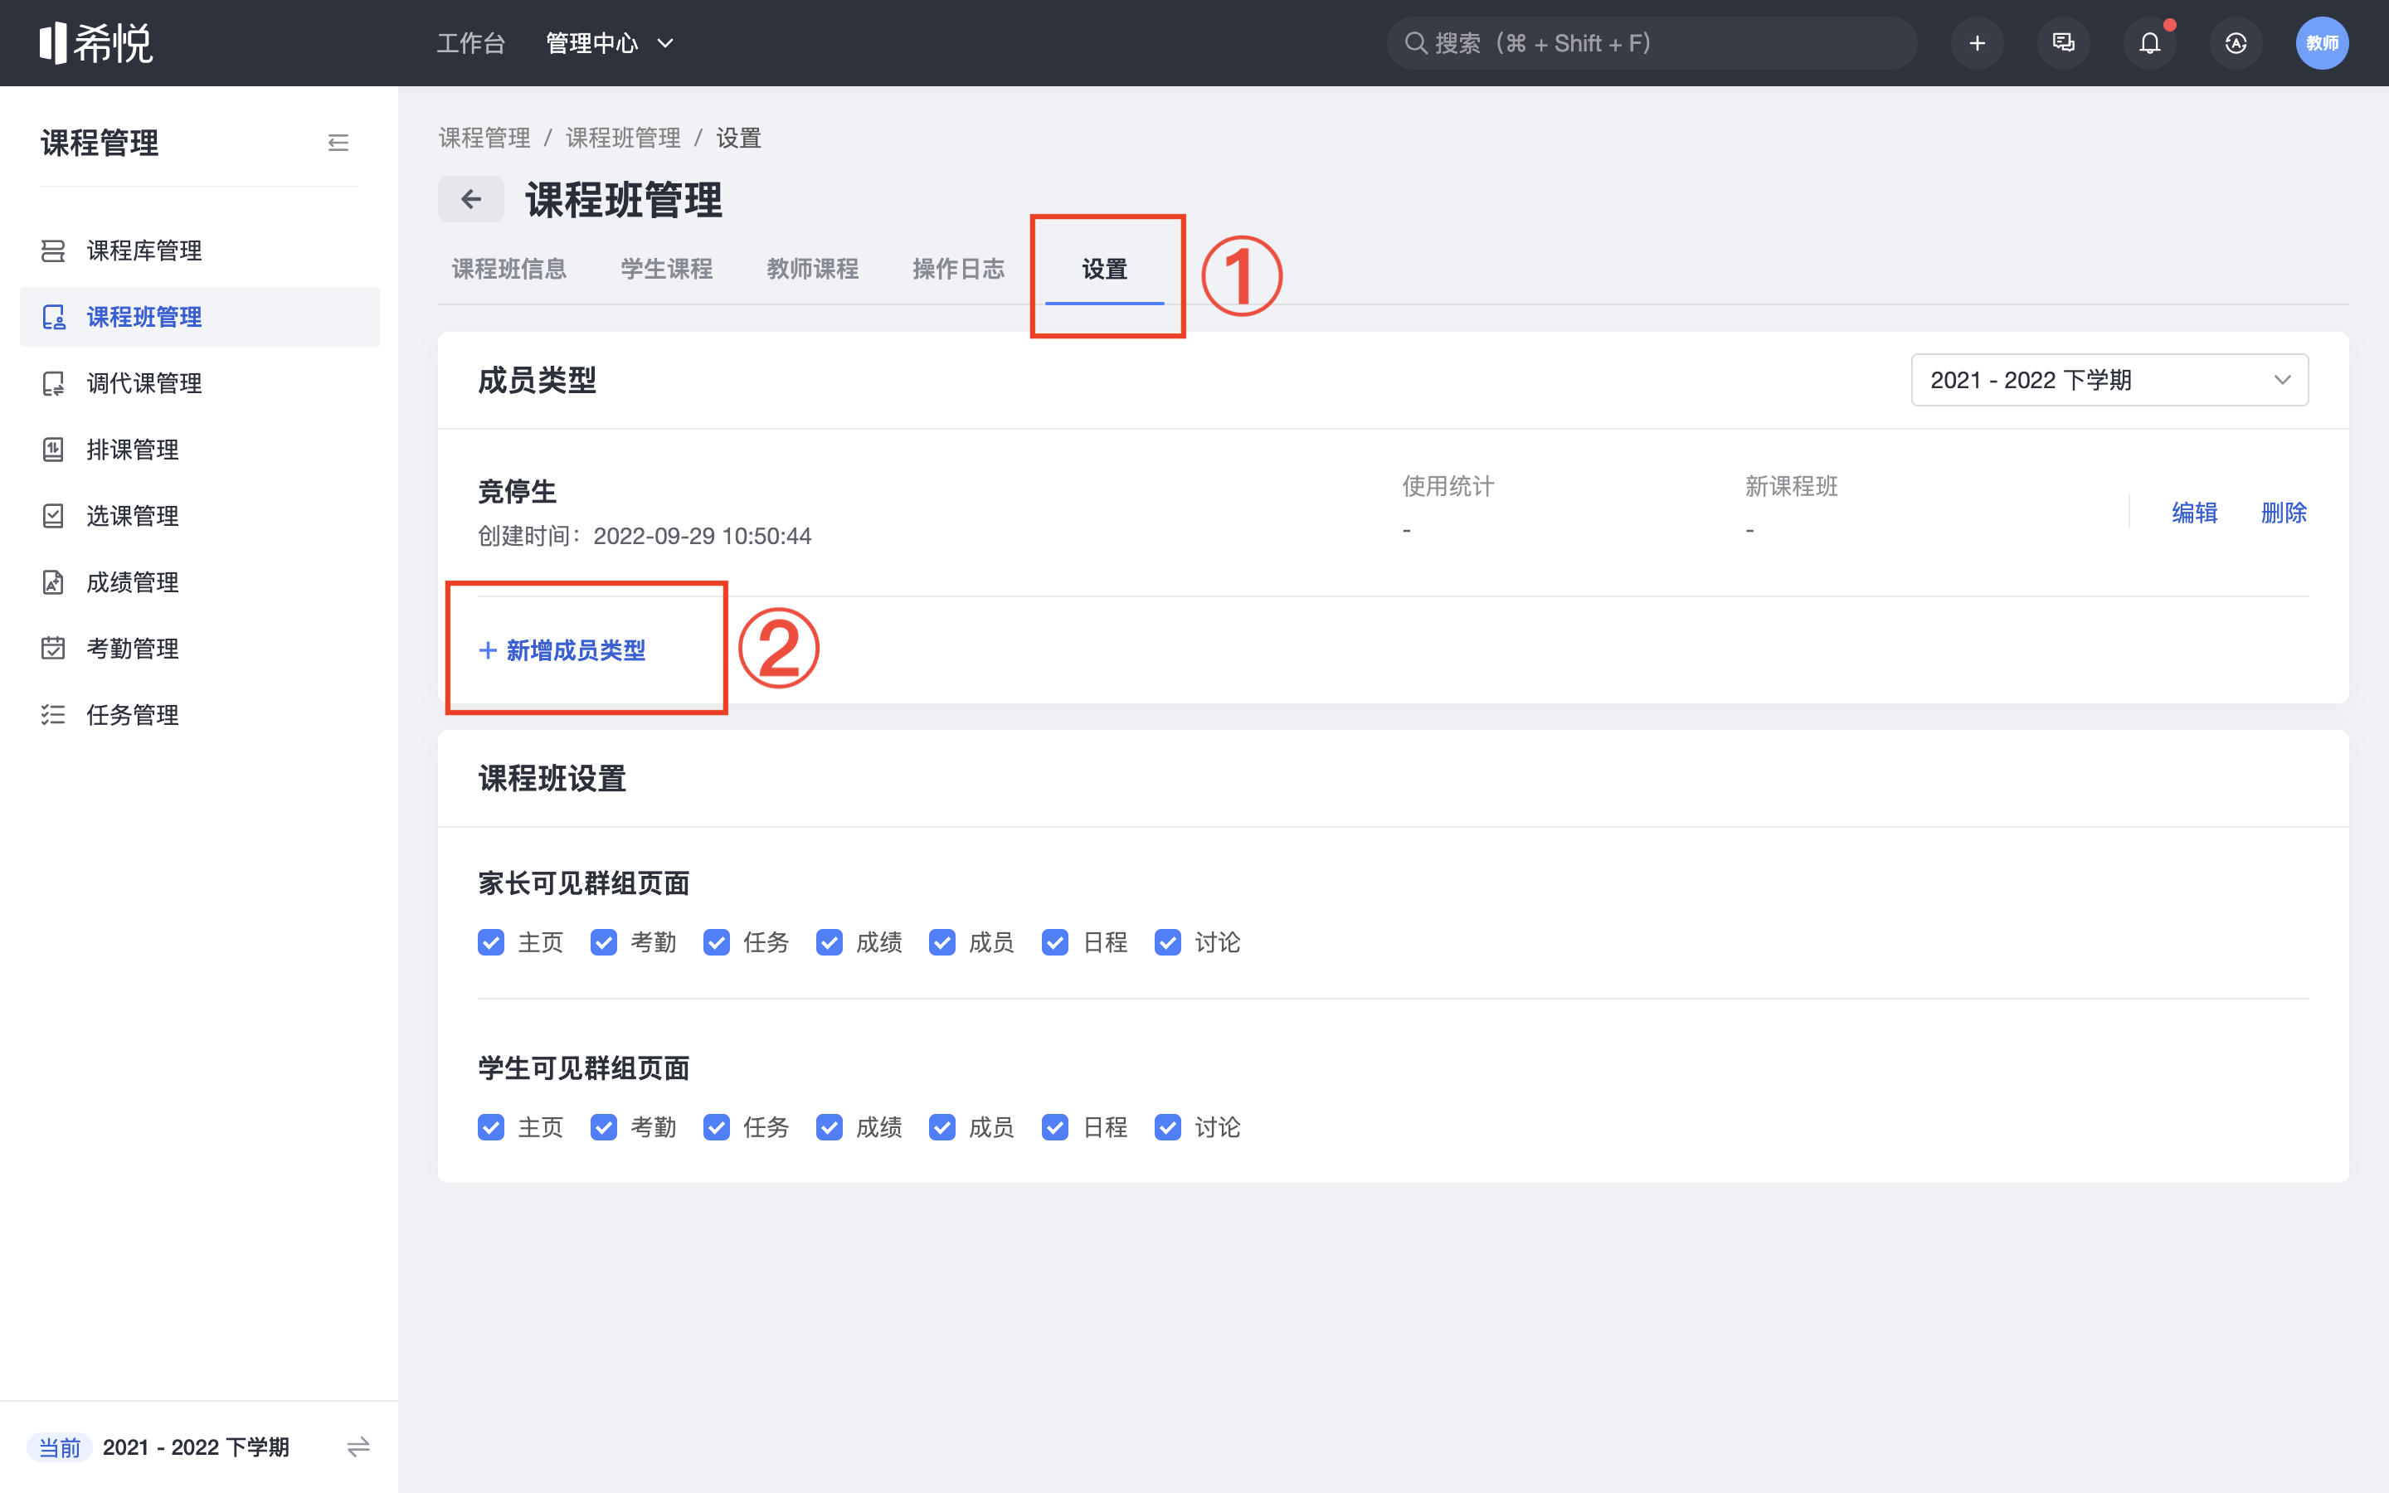Click the 新增成员类型 link

click(562, 651)
